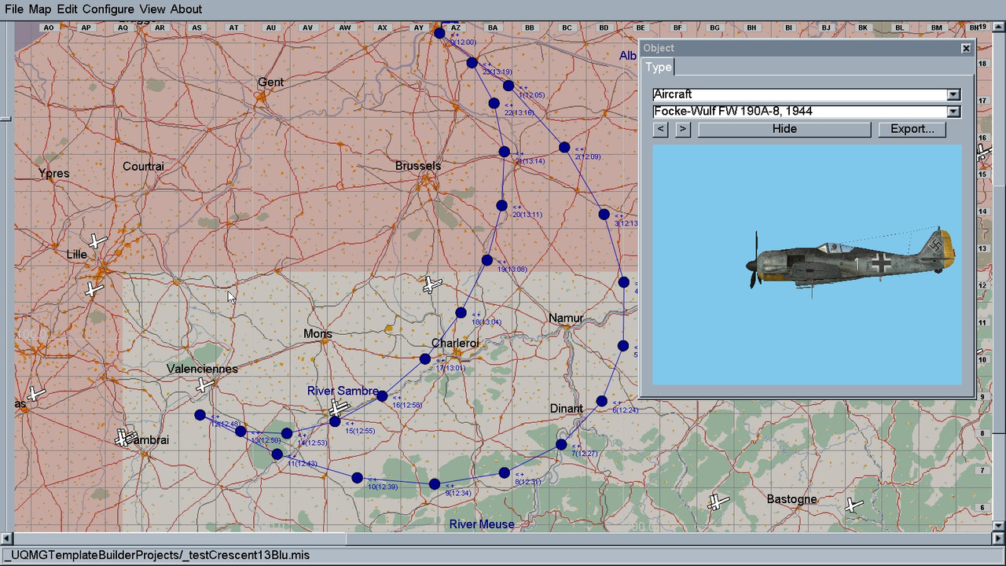Click the River Meuse label
This screenshot has width=1006, height=566.
click(x=482, y=524)
